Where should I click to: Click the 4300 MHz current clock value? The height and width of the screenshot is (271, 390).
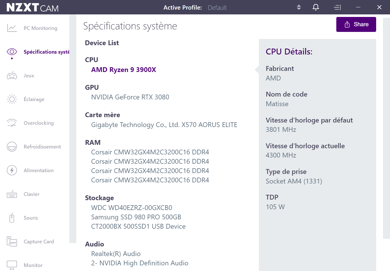click(x=281, y=155)
